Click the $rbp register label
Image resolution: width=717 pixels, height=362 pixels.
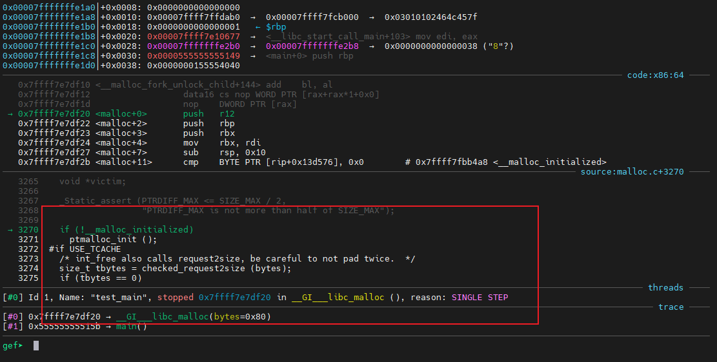coord(276,27)
